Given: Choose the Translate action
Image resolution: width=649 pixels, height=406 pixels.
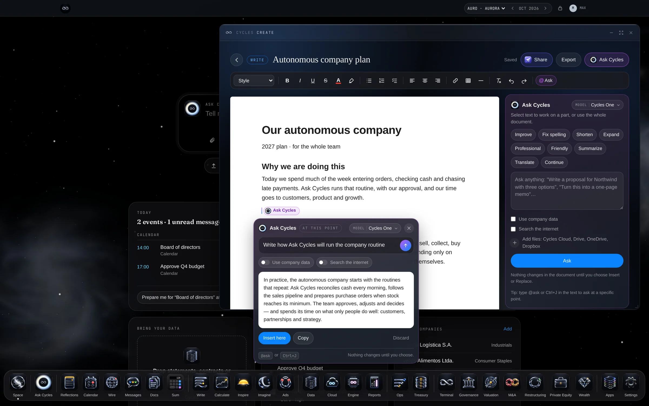Looking at the screenshot, I should click(x=524, y=162).
